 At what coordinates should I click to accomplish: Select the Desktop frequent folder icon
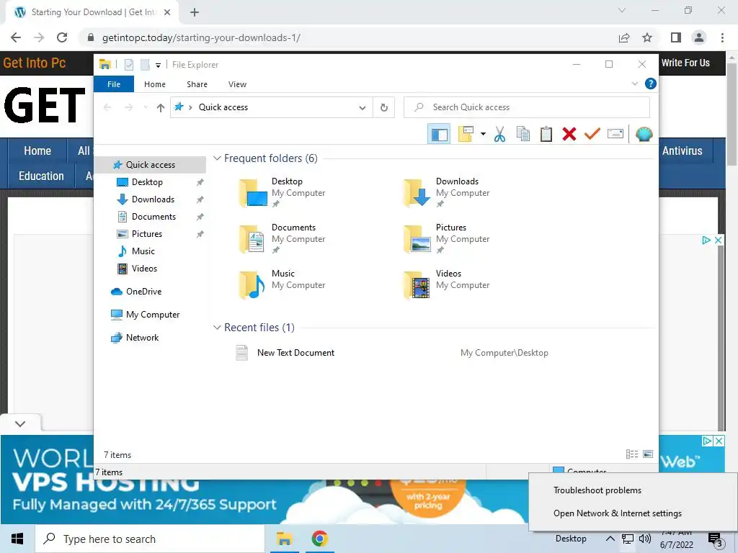[x=253, y=193]
